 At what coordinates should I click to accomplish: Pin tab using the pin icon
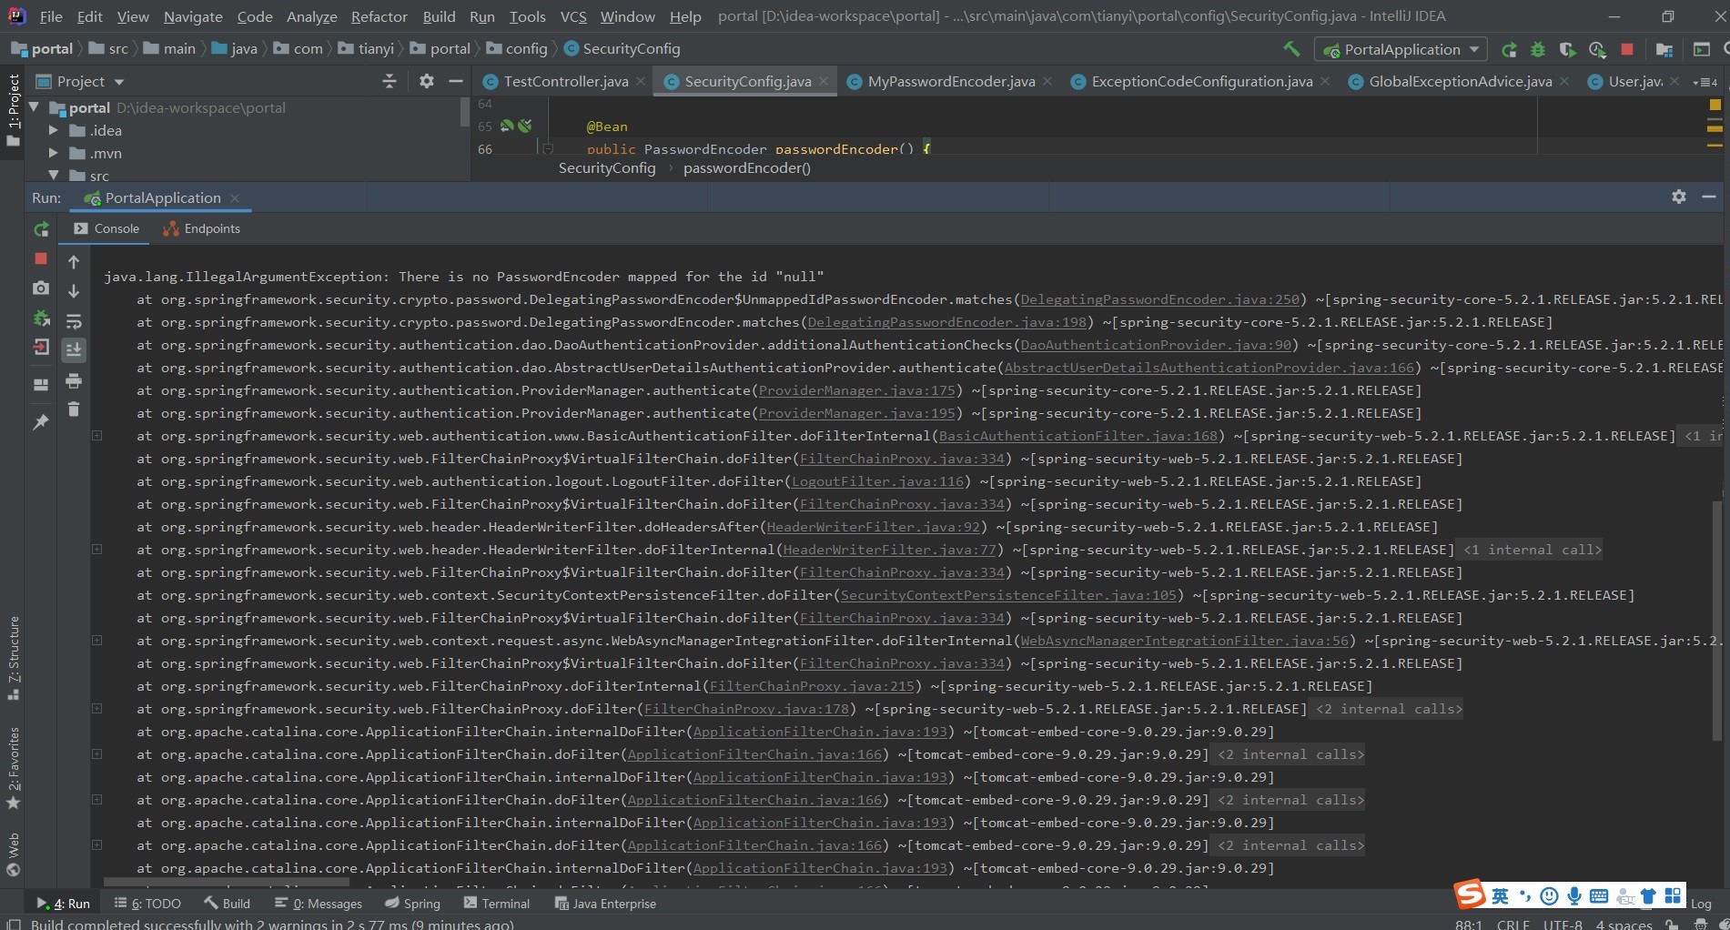[x=41, y=422]
